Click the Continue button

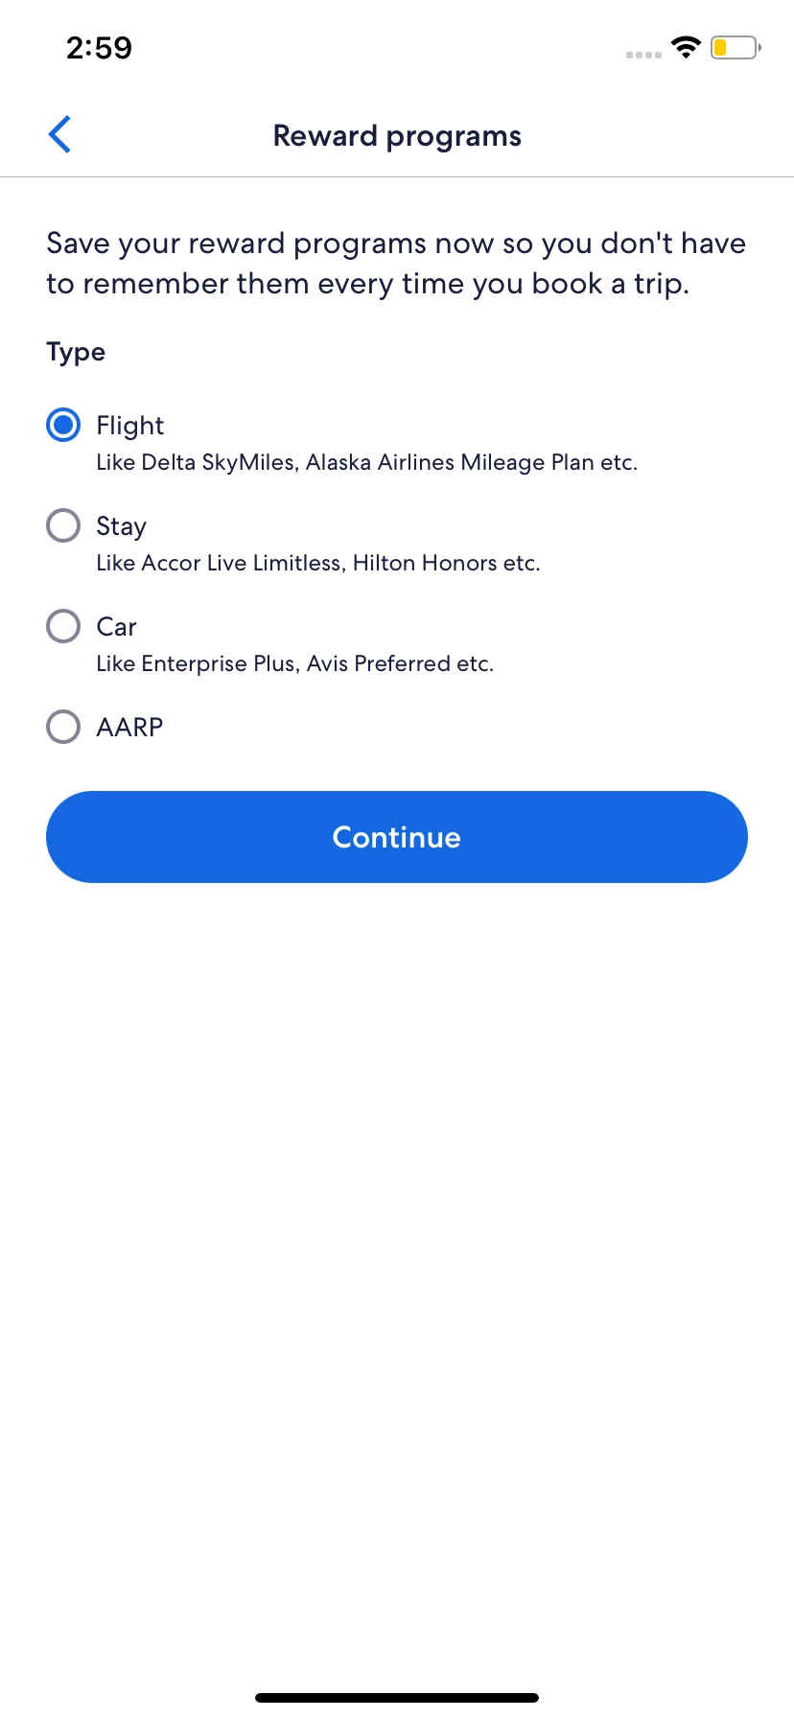397,837
